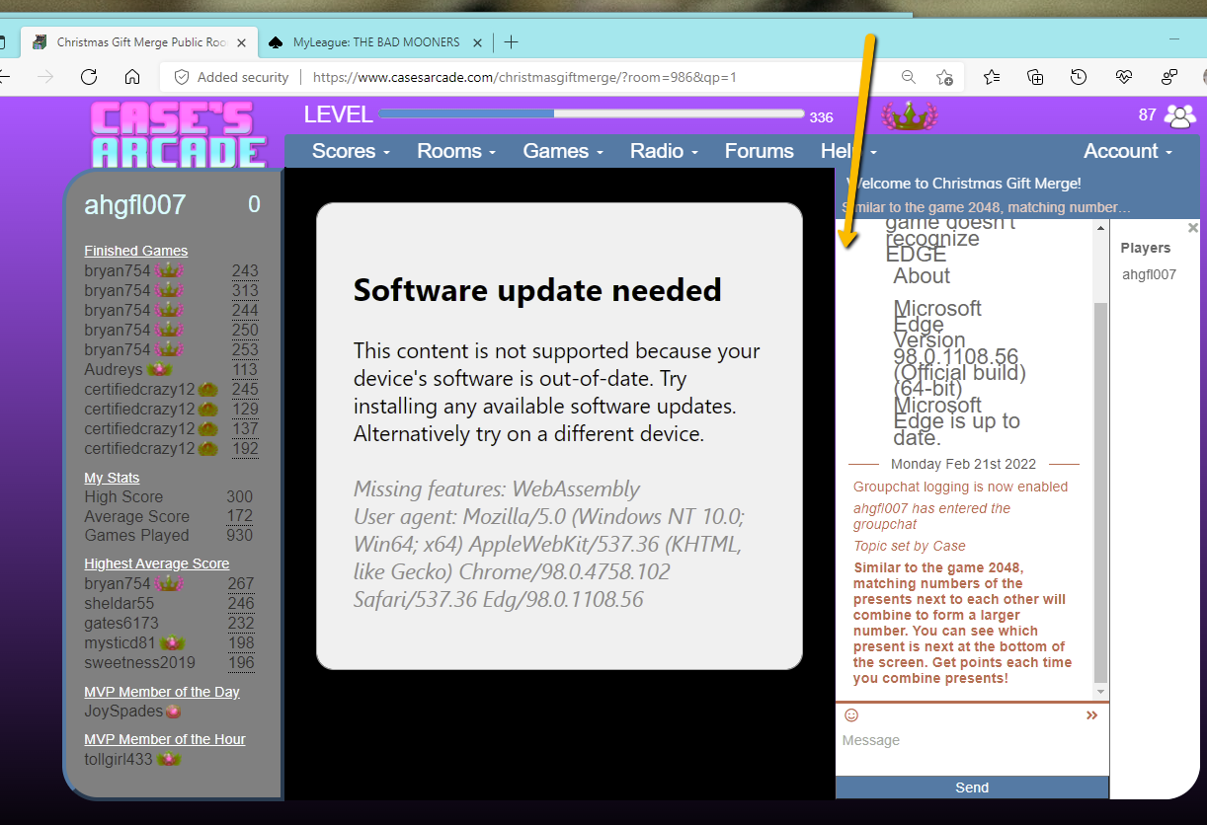This screenshot has width=1207, height=825.
Task: Click the badge next to tollgirl433
Action: 169,759
